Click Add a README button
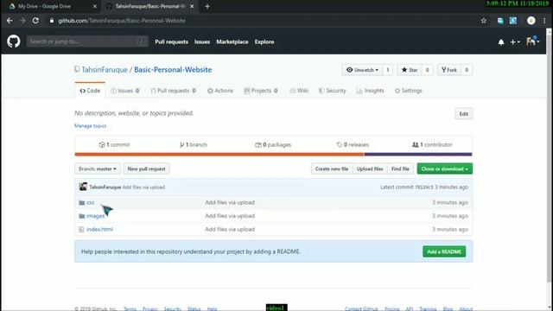 pos(444,251)
